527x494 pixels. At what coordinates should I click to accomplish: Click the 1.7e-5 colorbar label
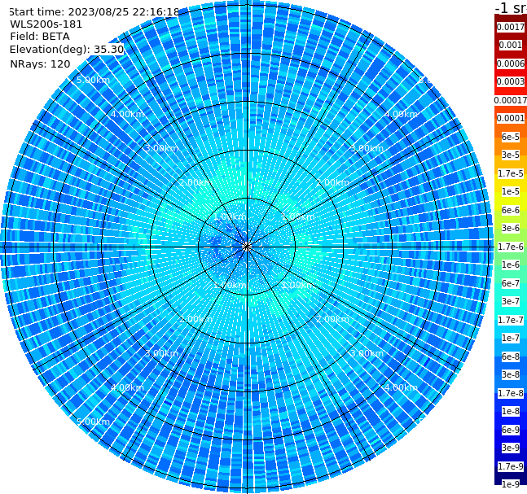(511, 173)
